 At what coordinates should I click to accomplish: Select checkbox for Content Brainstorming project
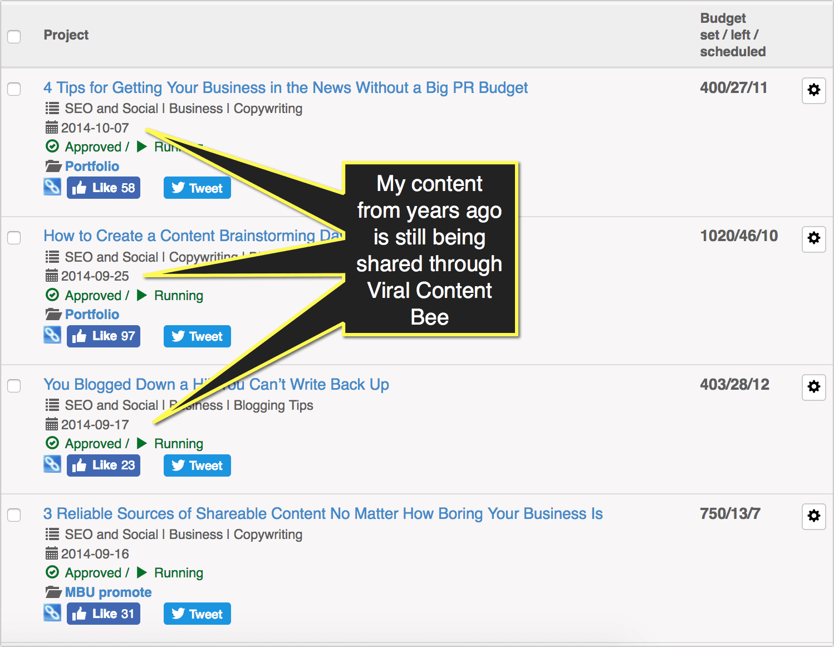(14, 238)
